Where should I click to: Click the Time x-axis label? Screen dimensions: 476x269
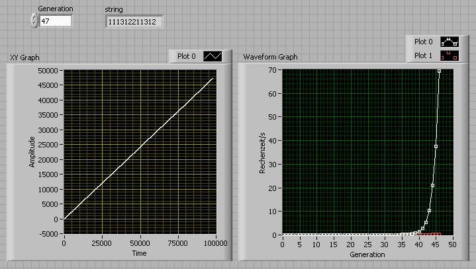pyautogui.click(x=139, y=253)
